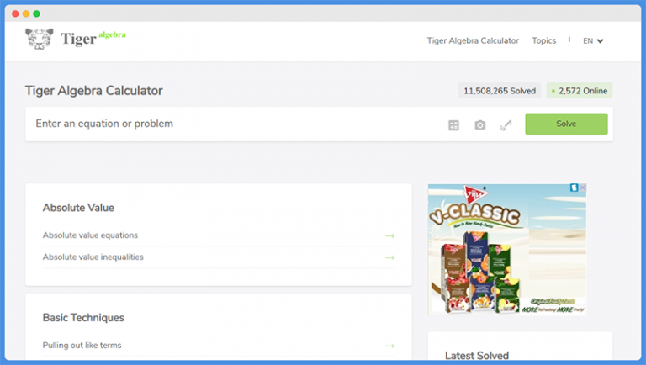Click the Latest Solved heading
The image size is (646, 365).
477,355
